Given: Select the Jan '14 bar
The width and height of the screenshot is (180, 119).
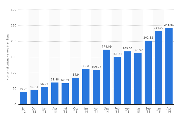Looking at the screenshot, I should click(x=86, y=87).
